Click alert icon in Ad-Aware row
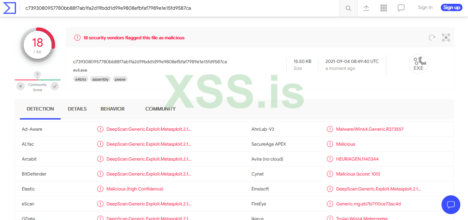This screenshot has height=220, width=468. [x=100, y=129]
